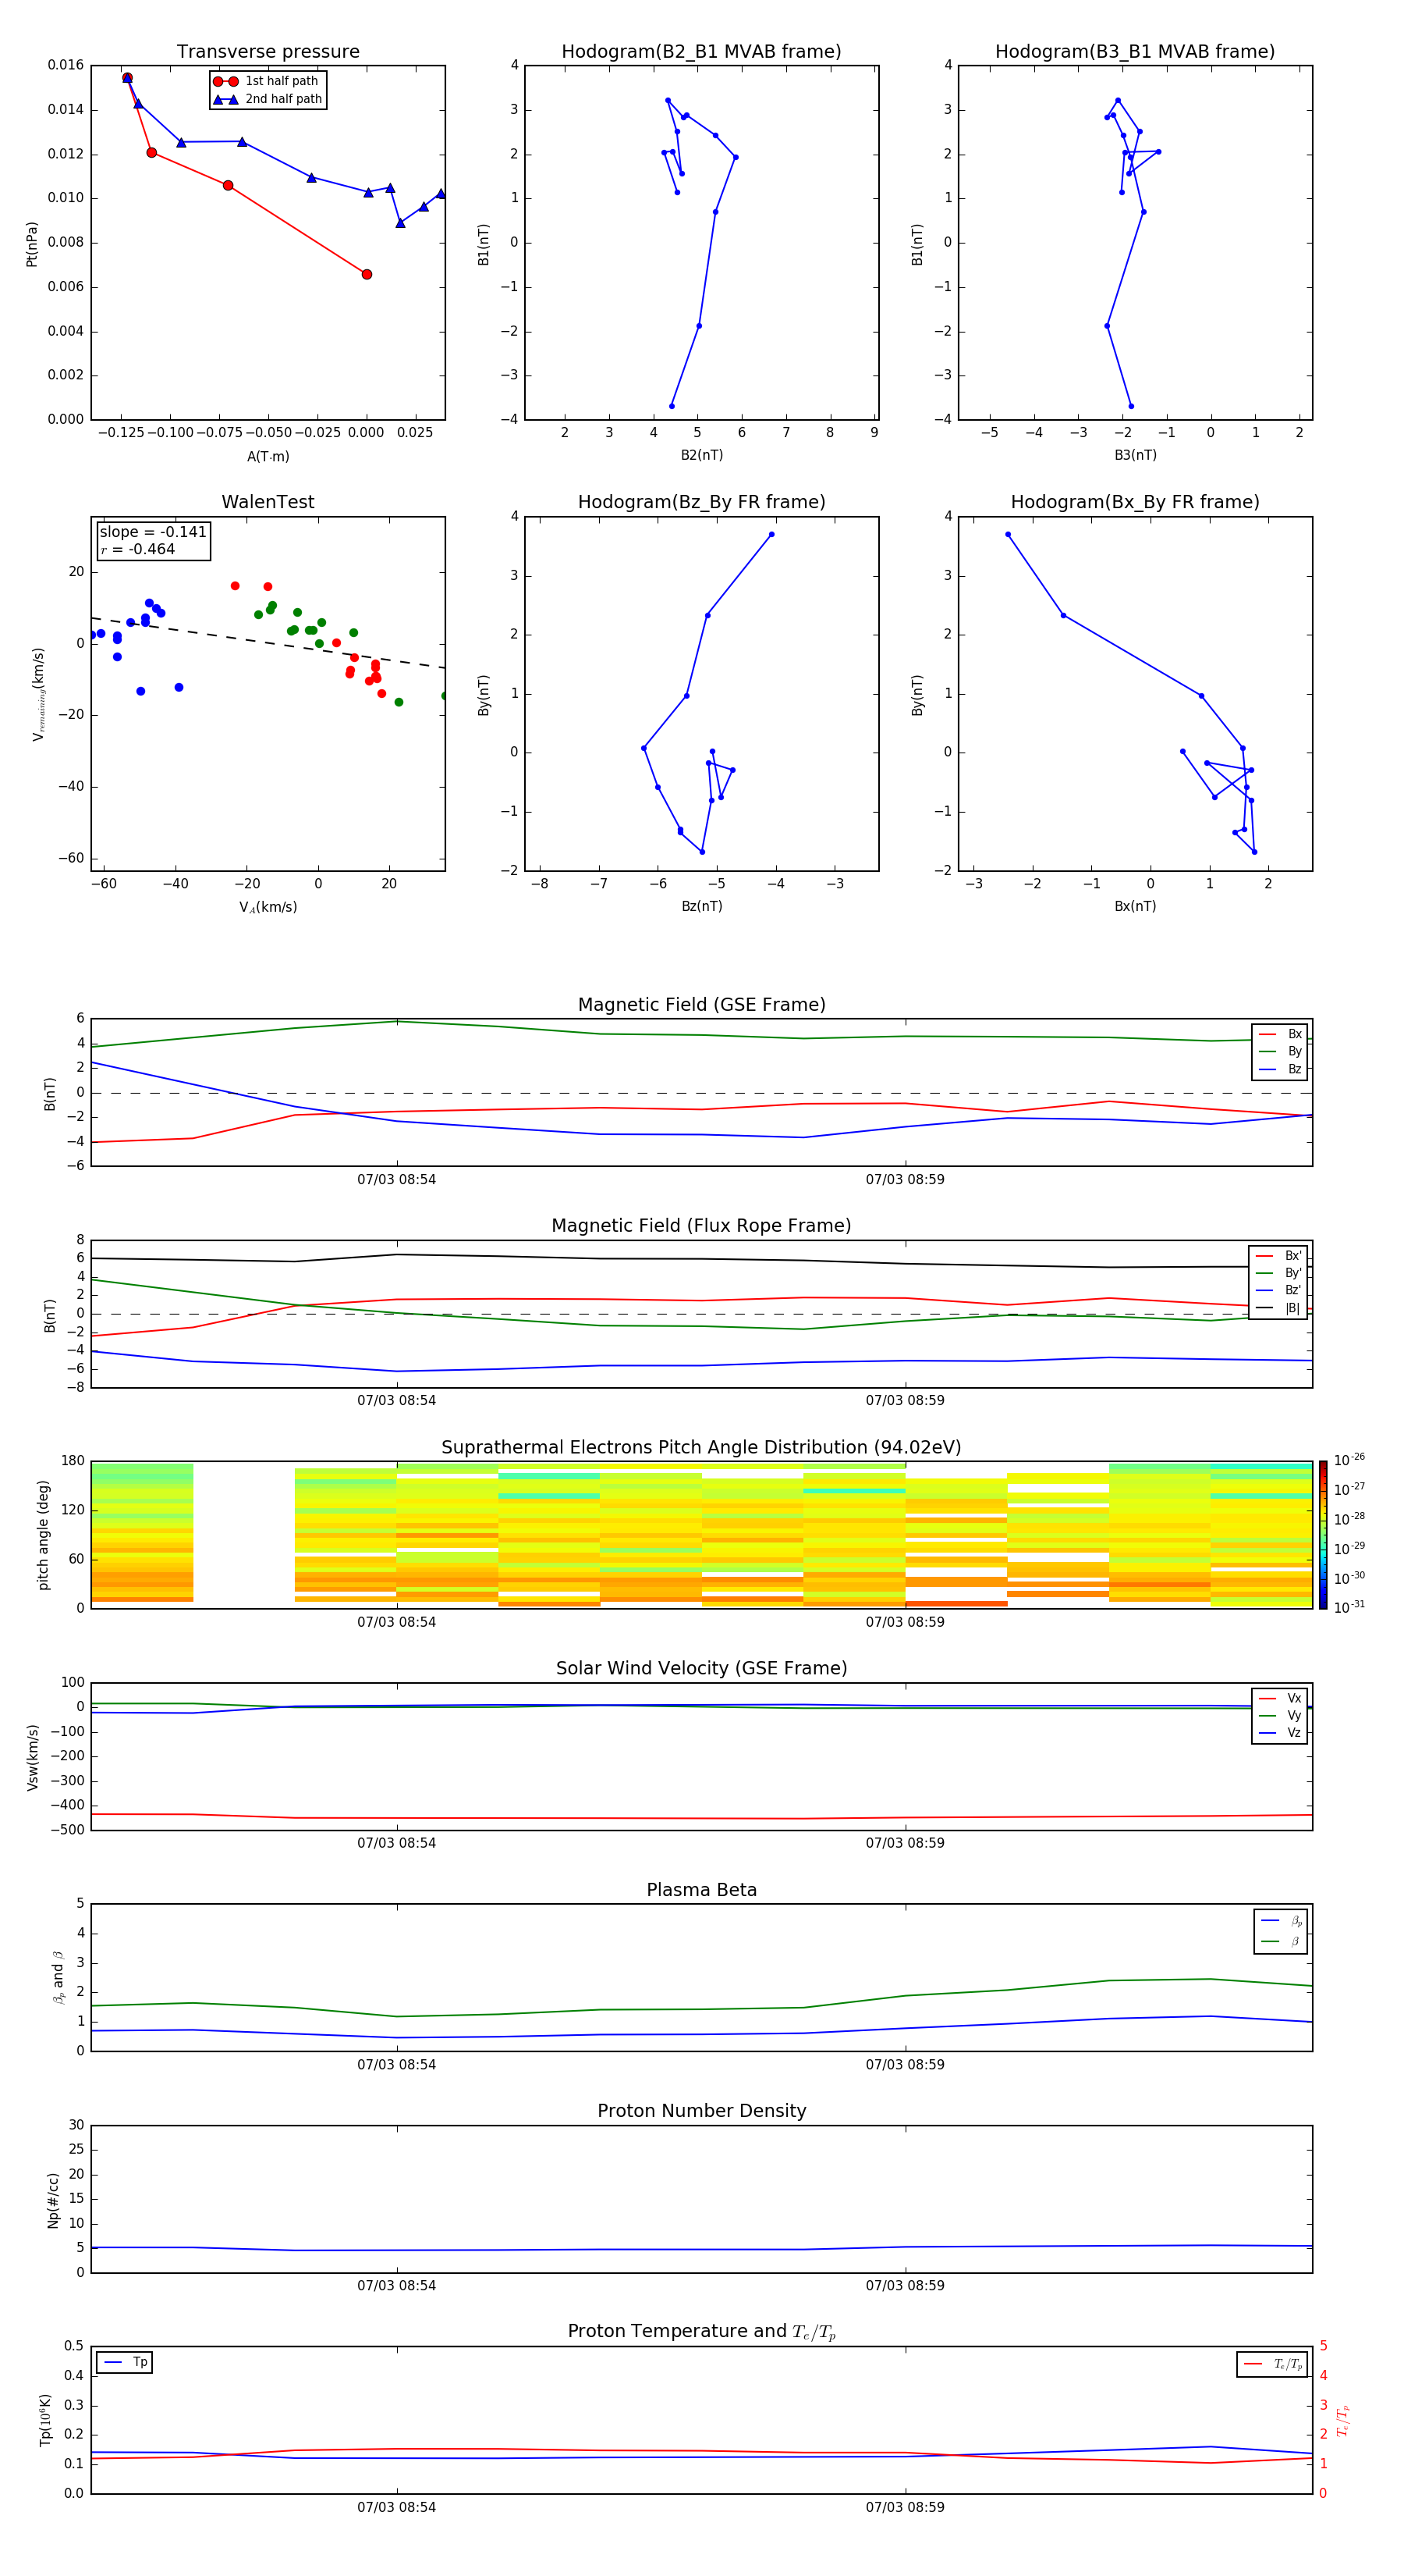Click the 'Hodogram(B2_B1 MVAB frame)' title
The width and height of the screenshot is (1404, 2576).
(701, 52)
